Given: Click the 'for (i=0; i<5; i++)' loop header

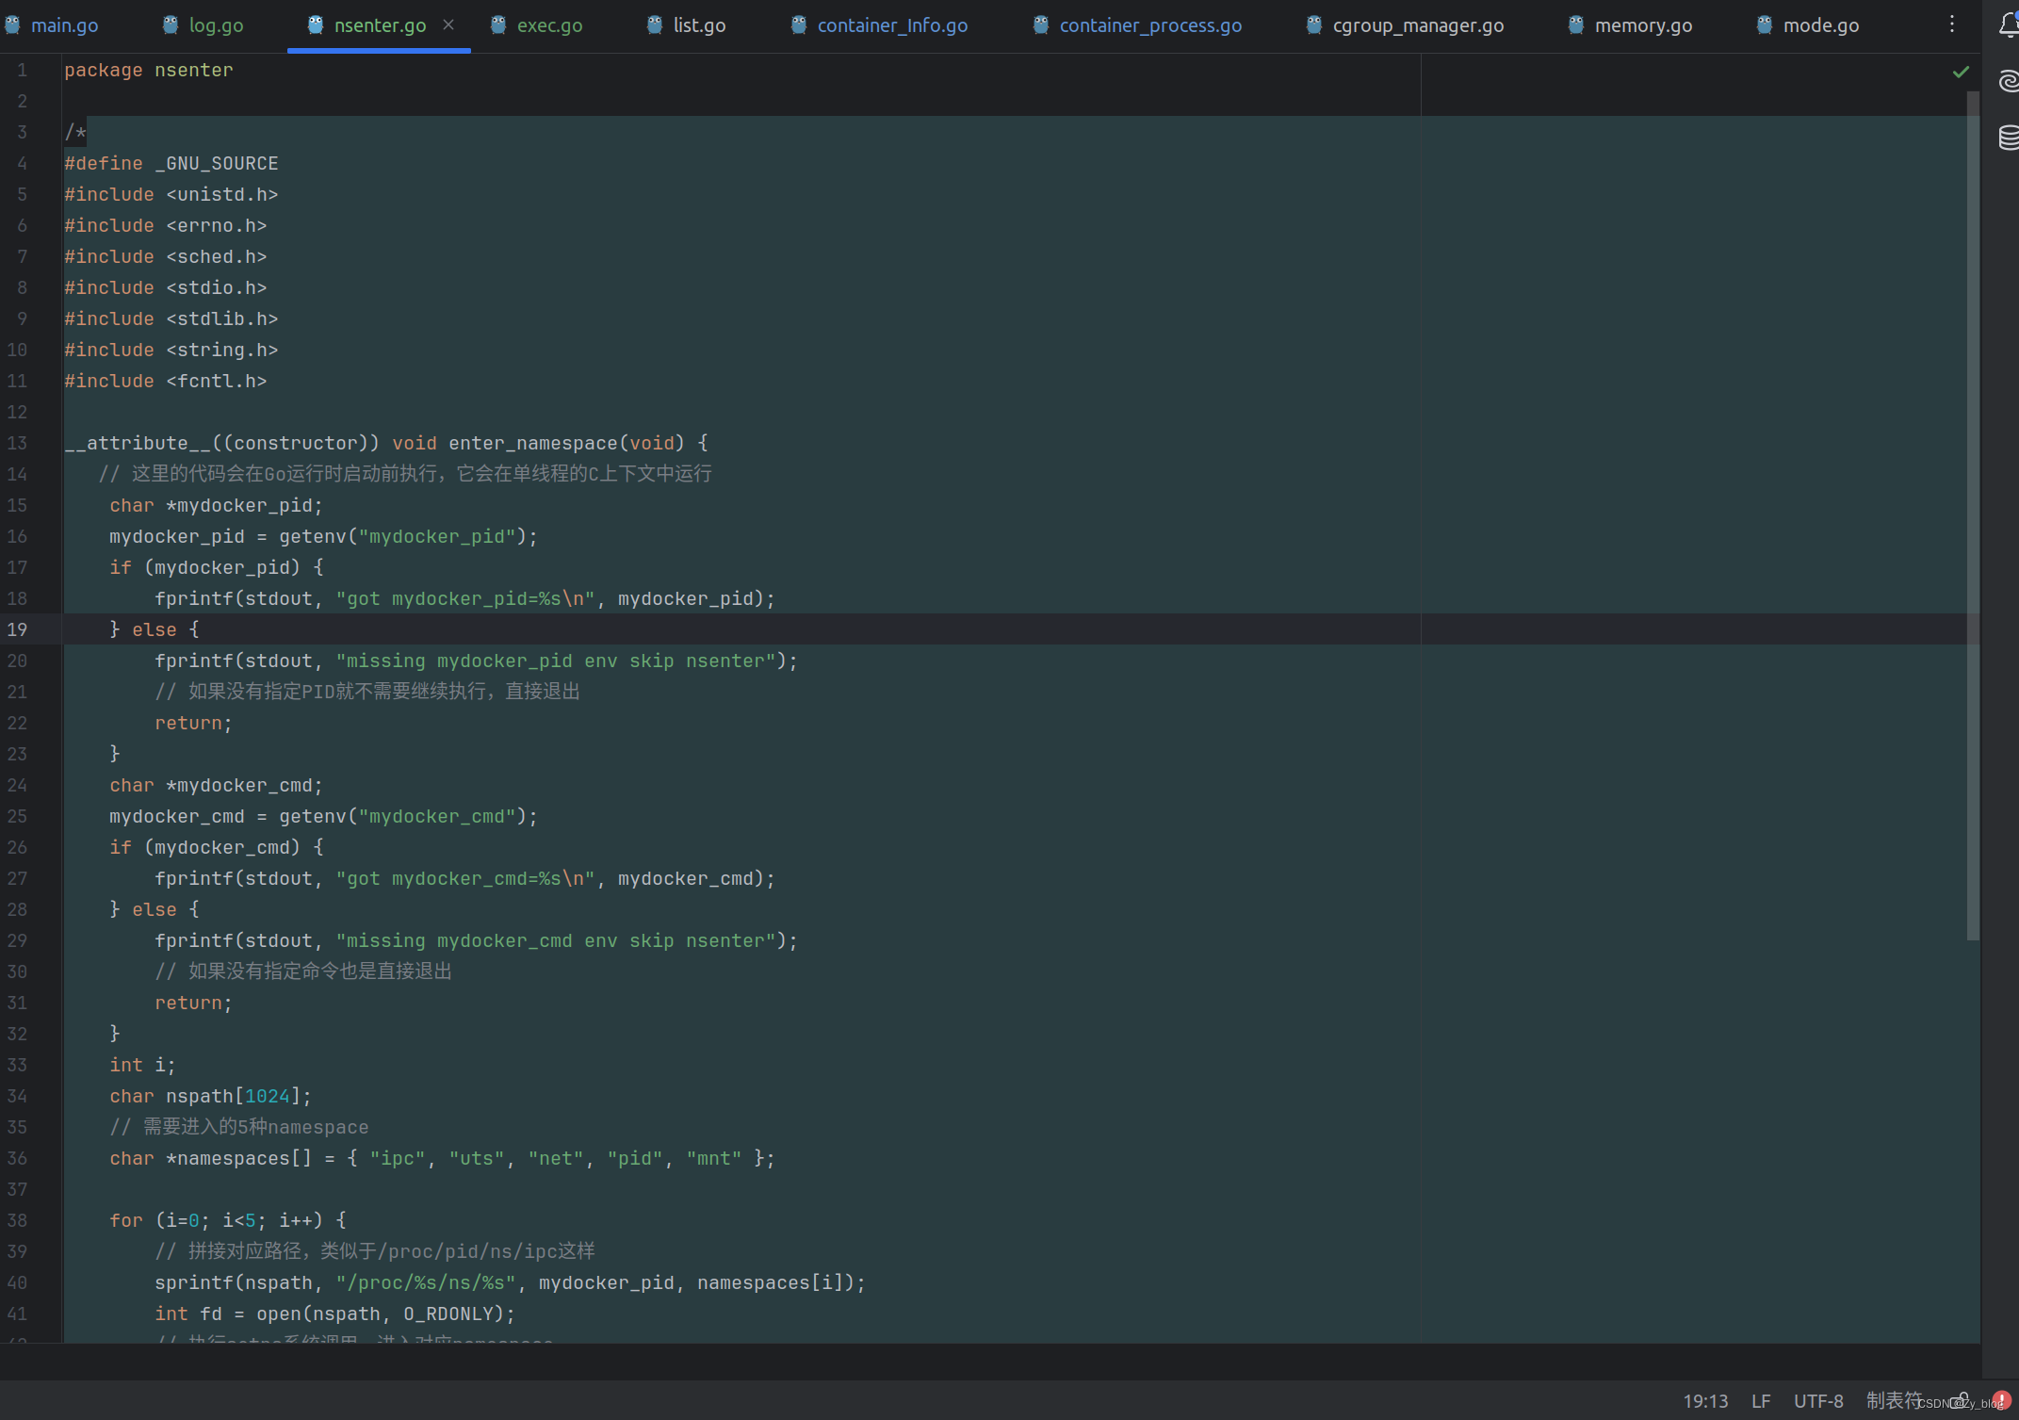Looking at the screenshot, I should pyautogui.click(x=227, y=1220).
